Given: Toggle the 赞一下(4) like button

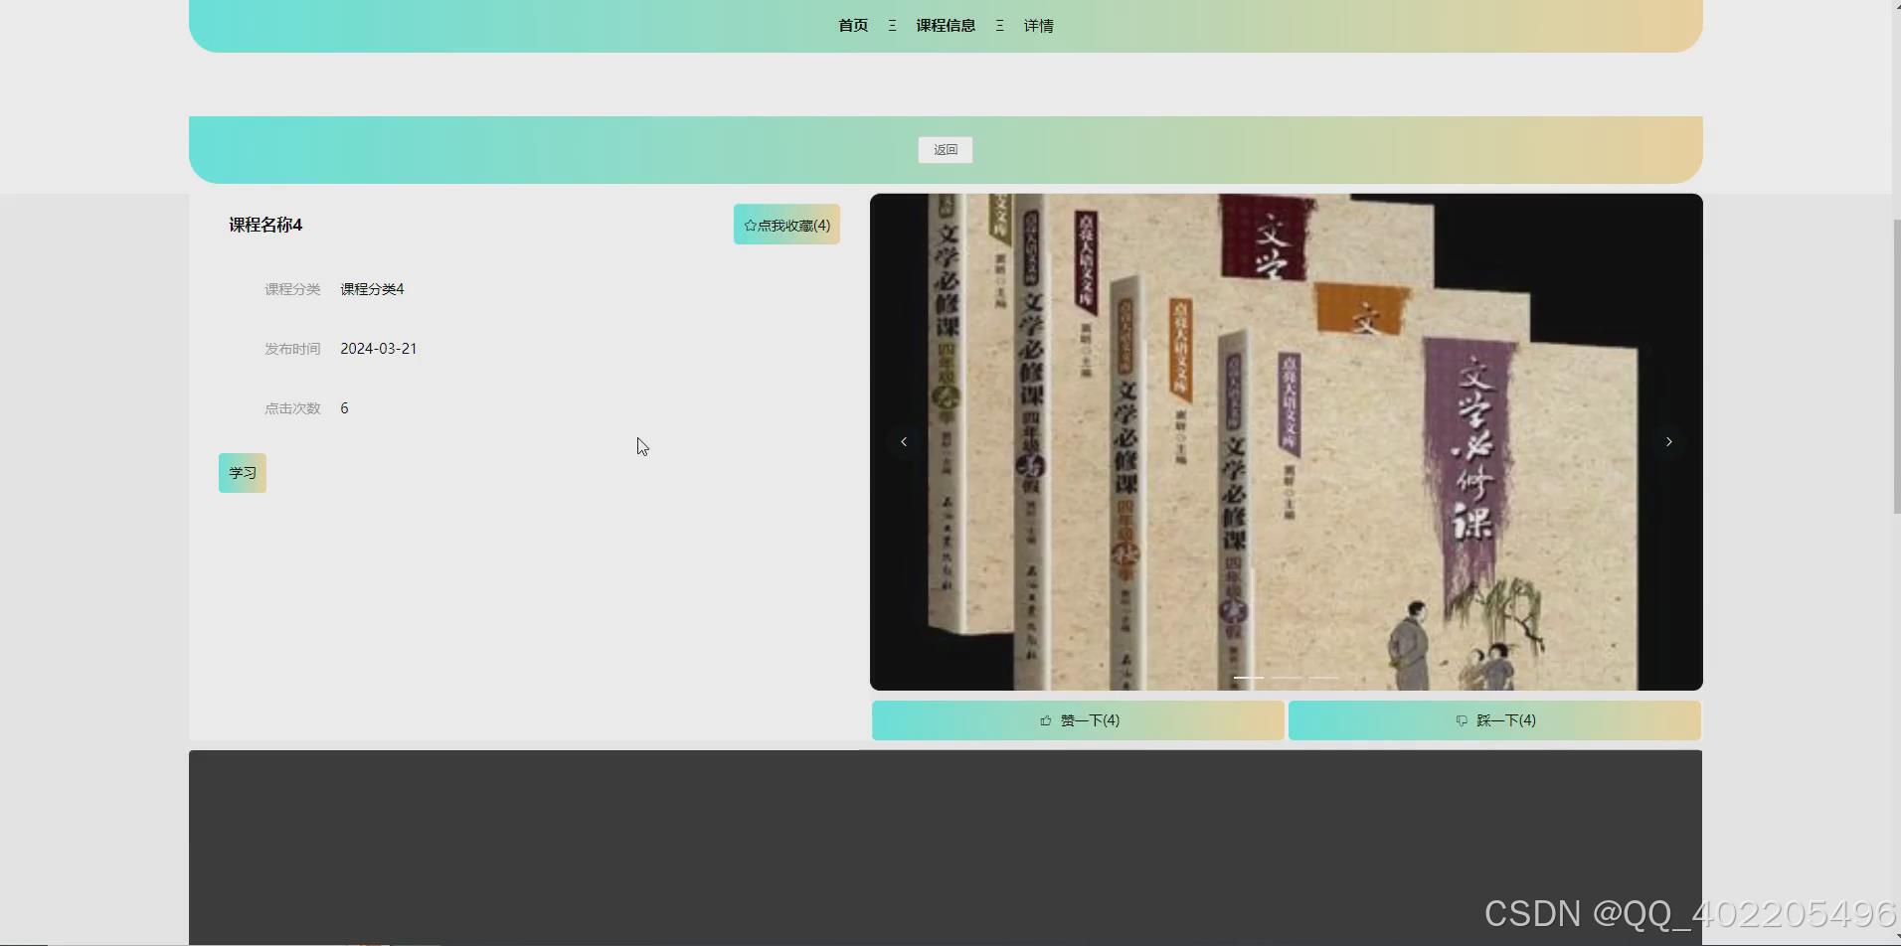Looking at the screenshot, I should pyautogui.click(x=1077, y=720).
